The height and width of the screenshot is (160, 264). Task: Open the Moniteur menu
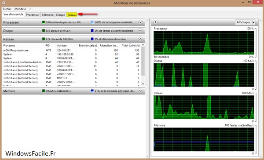point(20,9)
